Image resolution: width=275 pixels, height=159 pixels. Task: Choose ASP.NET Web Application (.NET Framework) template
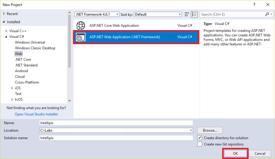click(x=136, y=37)
